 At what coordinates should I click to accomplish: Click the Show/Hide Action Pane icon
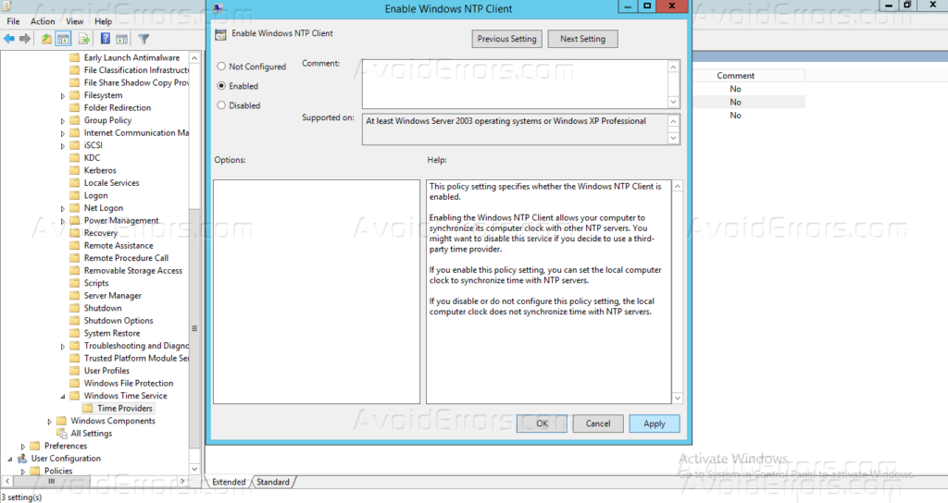pyautogui.click(x=122, y=39)
